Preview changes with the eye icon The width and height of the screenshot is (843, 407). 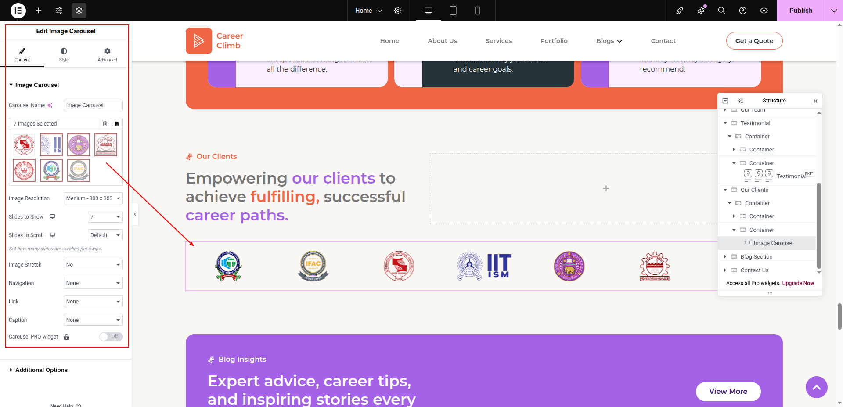click(x=764, y=11)
